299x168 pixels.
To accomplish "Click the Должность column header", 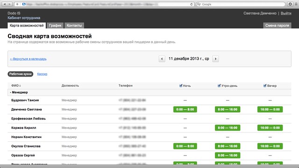I will pyautogui.click(x=70, y=85).
